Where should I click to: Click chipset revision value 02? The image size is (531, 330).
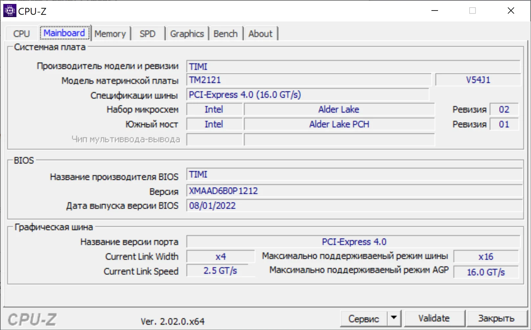tap(504, 109)
